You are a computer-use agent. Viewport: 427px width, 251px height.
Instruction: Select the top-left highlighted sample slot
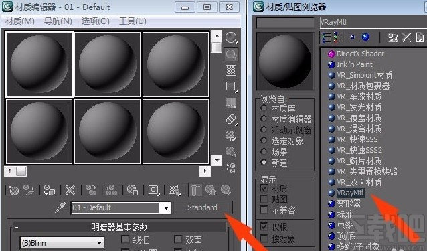pyautogui.click(x=39, y=64)
